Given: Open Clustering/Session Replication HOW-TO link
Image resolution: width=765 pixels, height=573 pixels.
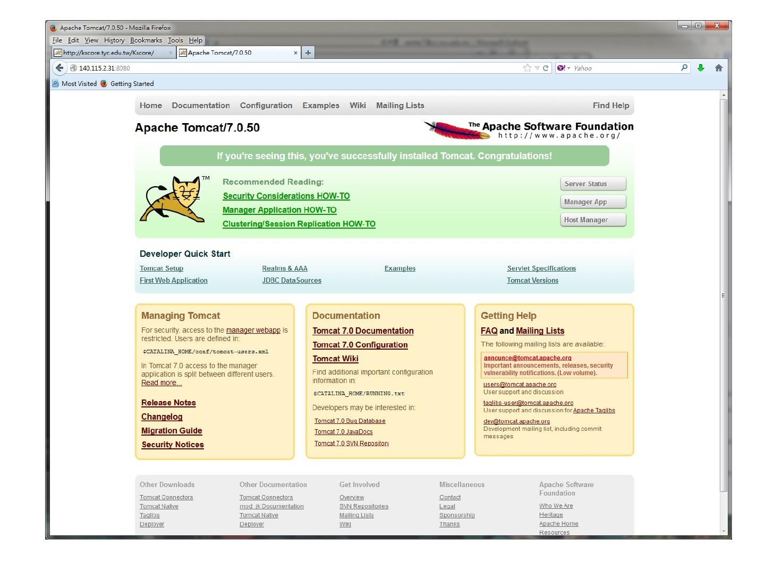Looking at the screenshot, I should (x=299, y=224).
